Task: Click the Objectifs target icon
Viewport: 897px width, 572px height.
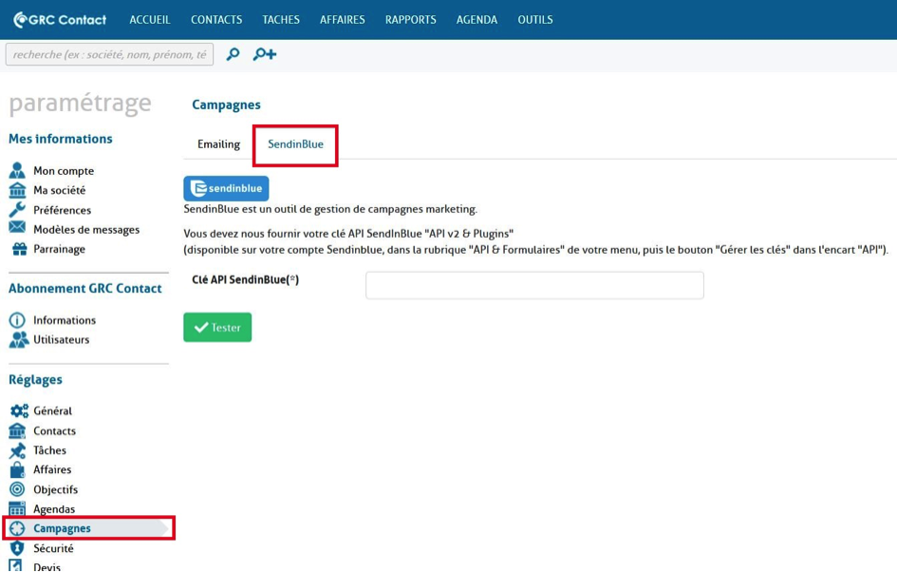Action: click(17, 489)
